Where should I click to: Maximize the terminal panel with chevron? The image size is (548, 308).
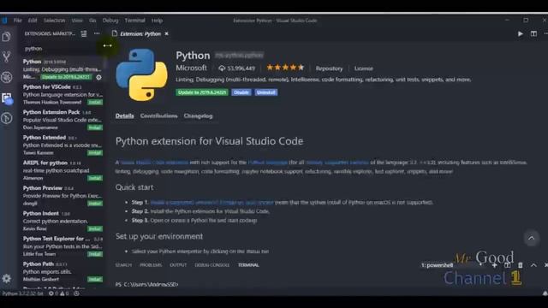(533, 265)
